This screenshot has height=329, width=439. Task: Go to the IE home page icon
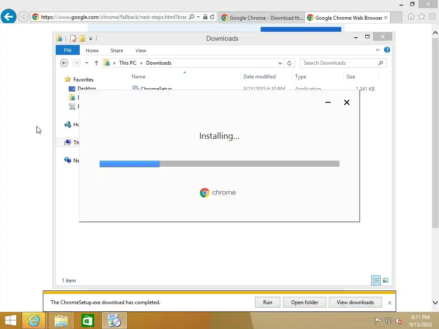[x=411, y=17]
